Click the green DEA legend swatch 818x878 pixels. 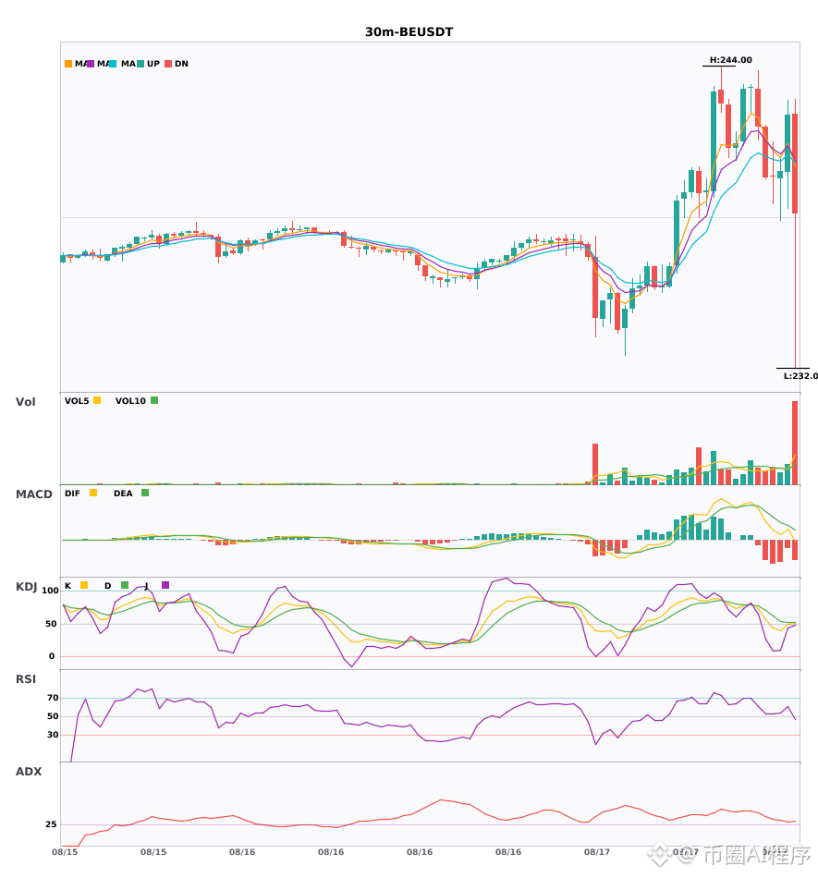pyautogui.click(x=145, y=493)
